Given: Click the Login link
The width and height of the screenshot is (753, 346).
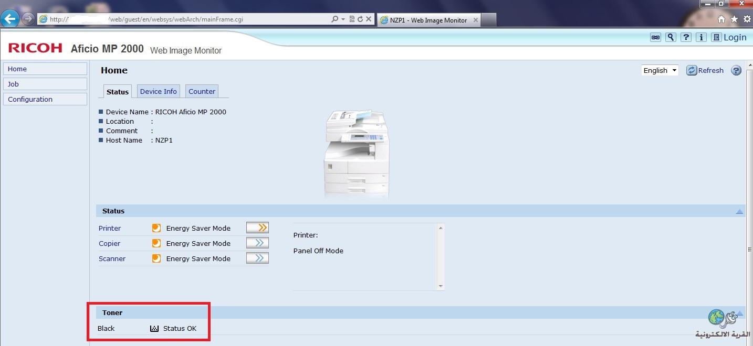Looking at the screenshot, I should coord(735,37).
